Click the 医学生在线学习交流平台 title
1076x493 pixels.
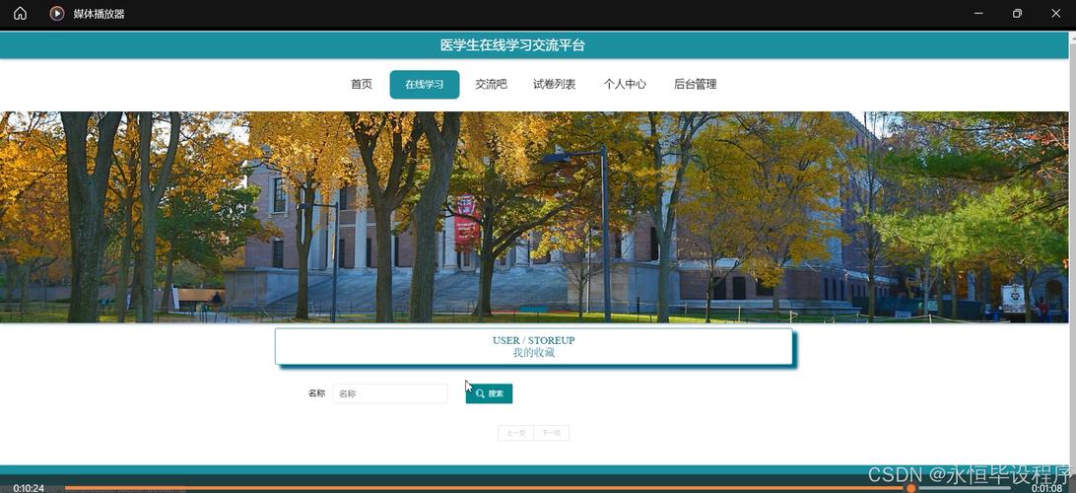tap(512, 45)
